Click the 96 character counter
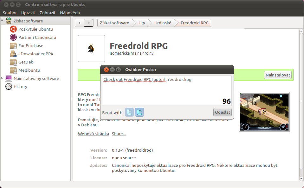Screen dimensions: 304x188 click(226, 101)
